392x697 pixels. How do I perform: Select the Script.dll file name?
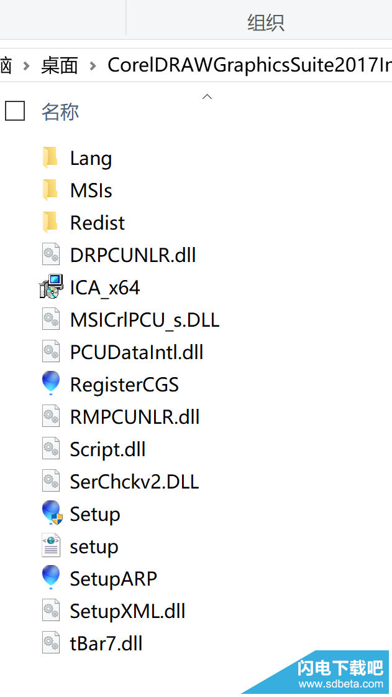pos(107,449)
